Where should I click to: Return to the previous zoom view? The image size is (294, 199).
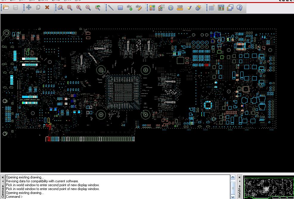coord(98,8)
